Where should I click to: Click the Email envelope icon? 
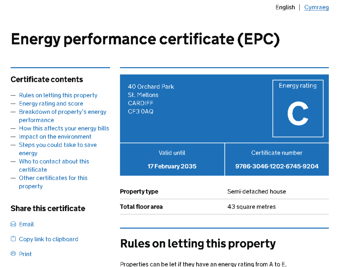[13, 224]
